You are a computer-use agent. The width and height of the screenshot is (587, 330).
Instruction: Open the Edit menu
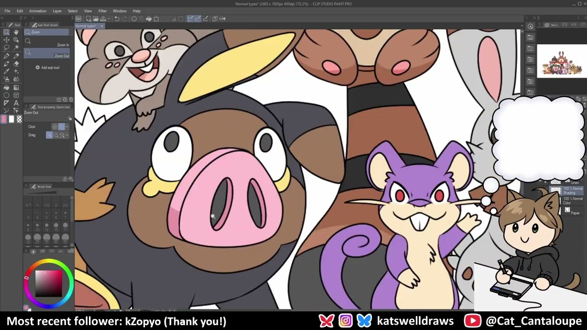click(20, 11)
